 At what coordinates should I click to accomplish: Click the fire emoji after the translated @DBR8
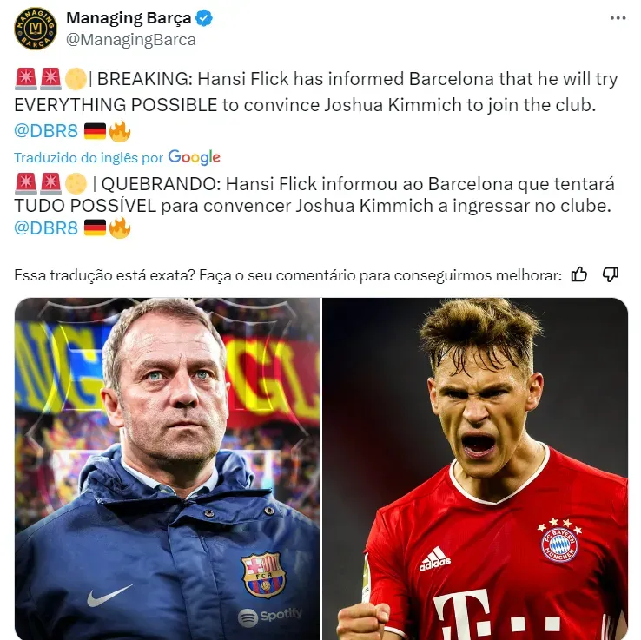click(x=120, y=228)
